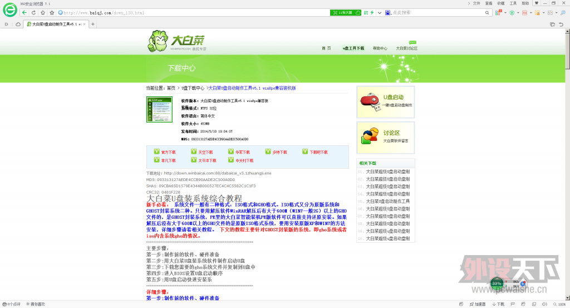Open the U盘启动 banner
The image size is (570, 308).
386,102
